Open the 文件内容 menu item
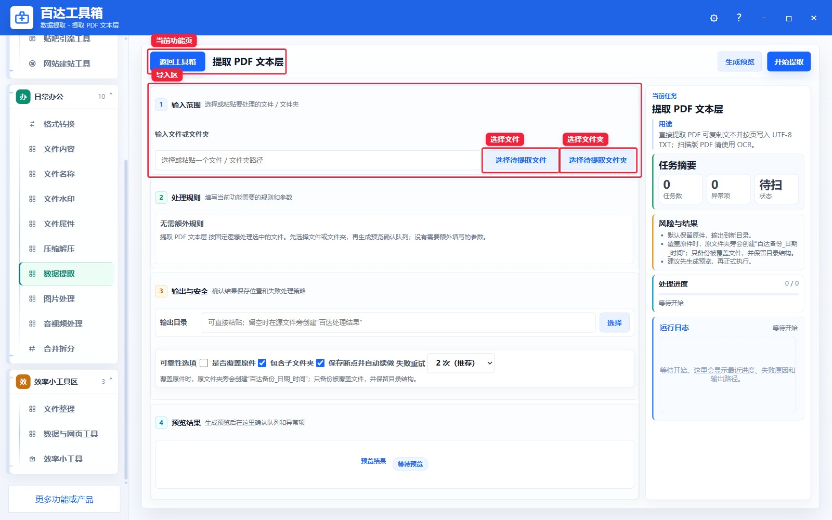This screenshot has width=832, height=520. [67, 149]
